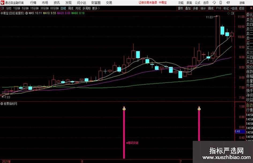Click the 复权 button

pyautogui.click(x=180, y=8)
